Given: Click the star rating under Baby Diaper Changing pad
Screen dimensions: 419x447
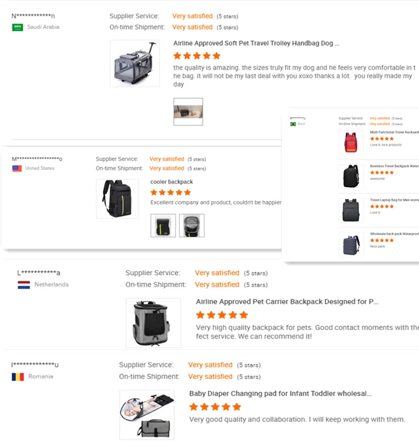Looking at the screenshot, I should tap(215, 407).
